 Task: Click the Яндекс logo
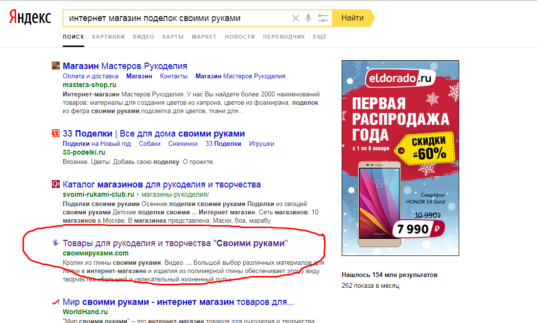30,18
